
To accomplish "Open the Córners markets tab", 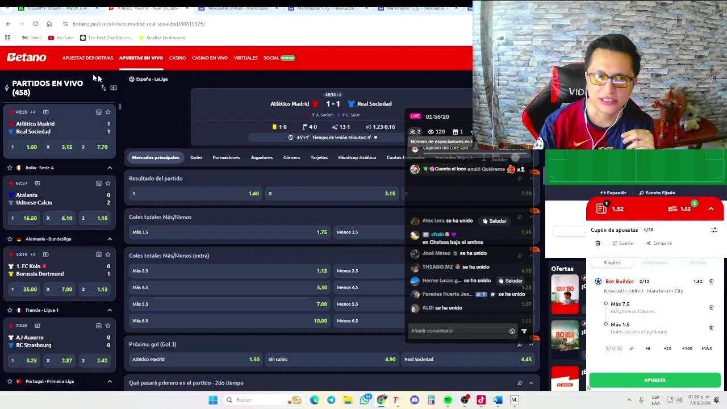I will pyautogui.click(x=291, y=157).
